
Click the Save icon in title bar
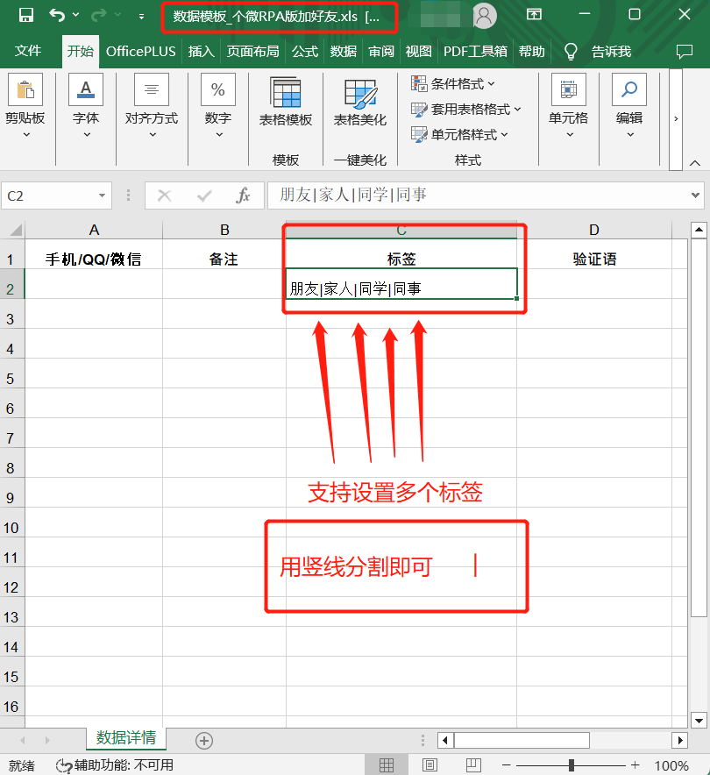[x=25, y=15]
